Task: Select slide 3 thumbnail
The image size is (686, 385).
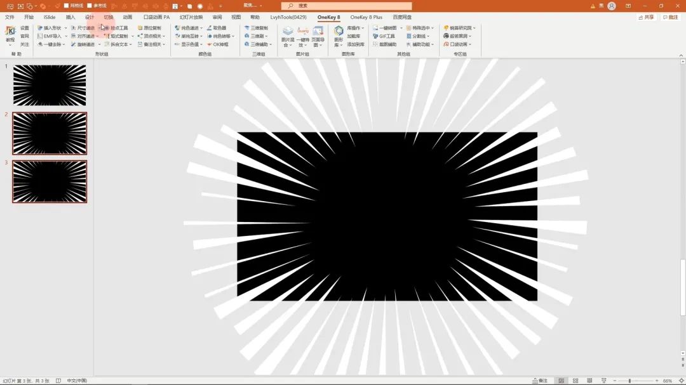Action: 50,181
